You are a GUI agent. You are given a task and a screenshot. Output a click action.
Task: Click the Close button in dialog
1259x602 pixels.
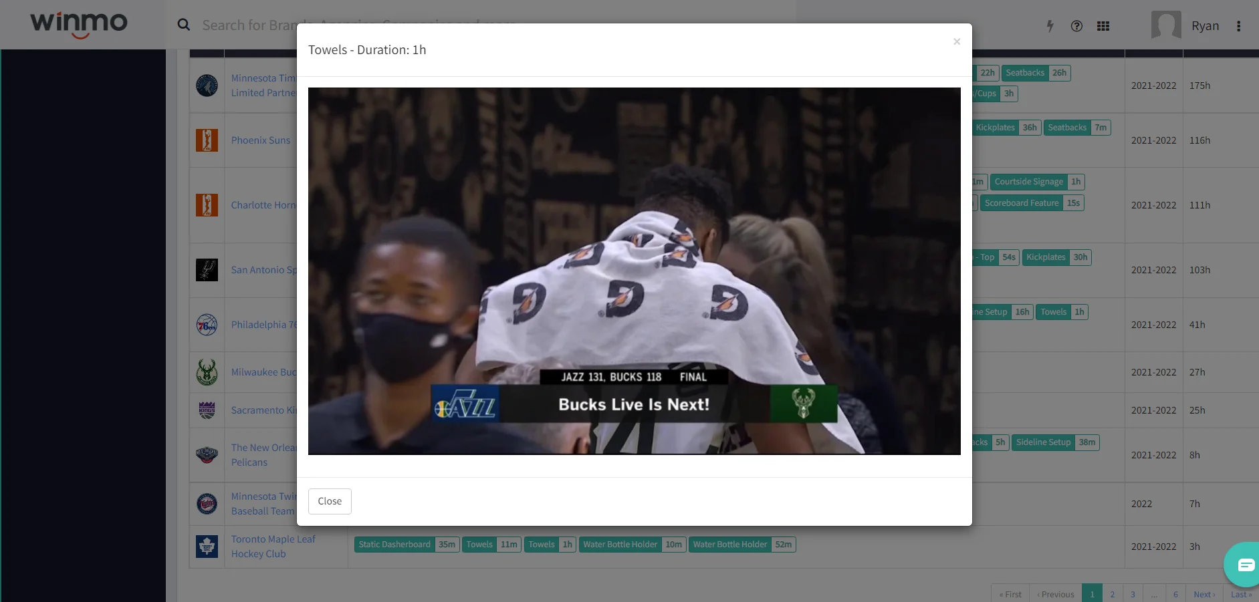pyautogui.click(x=330, y=501)
